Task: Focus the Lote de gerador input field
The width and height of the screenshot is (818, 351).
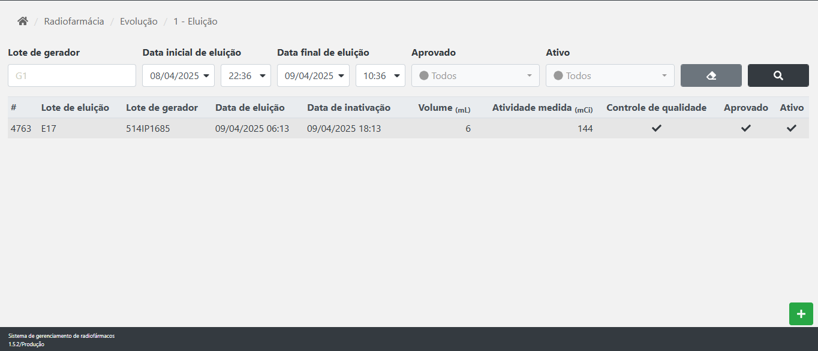Action: (x=72, y=75)
